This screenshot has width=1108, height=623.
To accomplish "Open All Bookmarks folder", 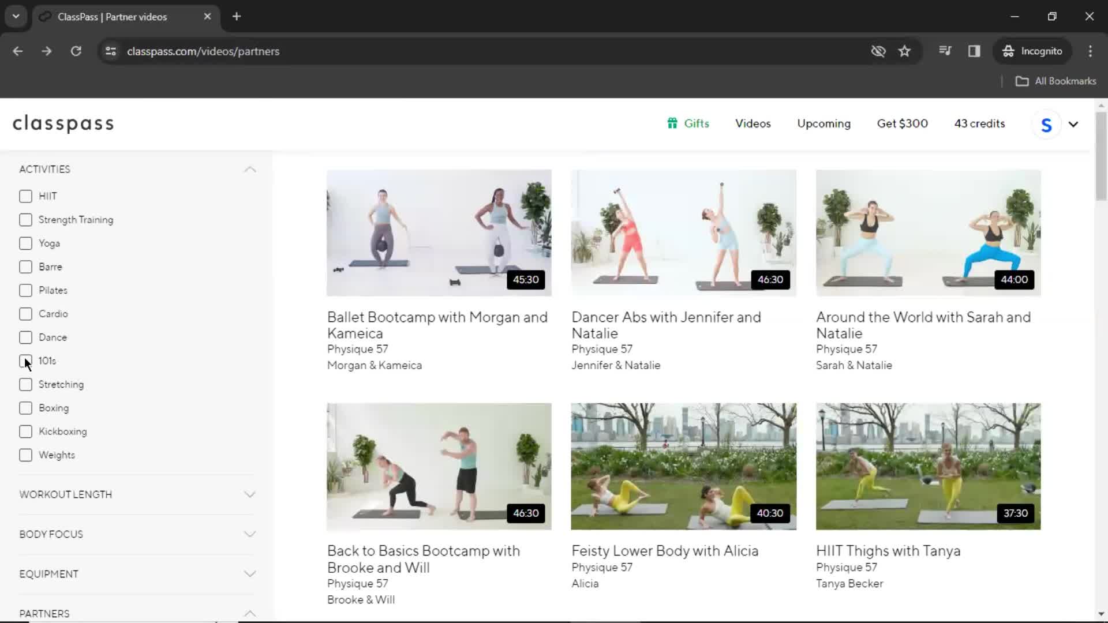I will coord(1056,81).
